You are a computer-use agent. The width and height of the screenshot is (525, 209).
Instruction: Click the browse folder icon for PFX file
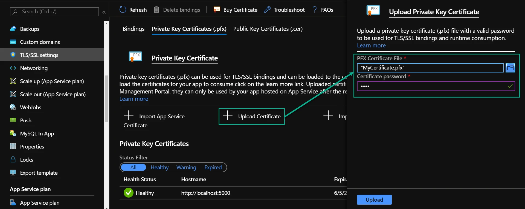[x=510, y=68]
